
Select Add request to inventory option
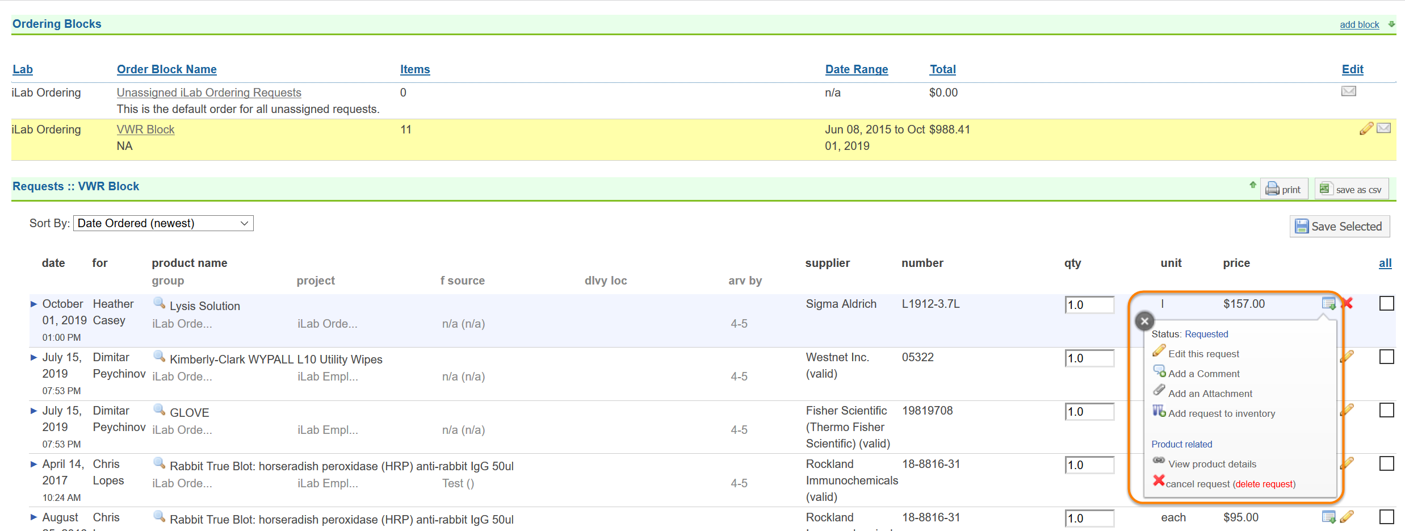click(1221, 413)
